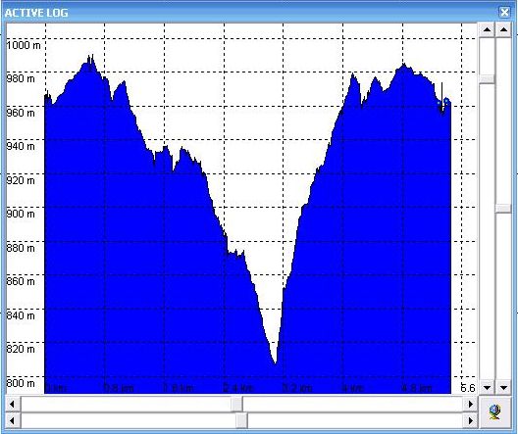
Task: Click right arrow of lower horizontal scrollbar
Action: point(470,421)
